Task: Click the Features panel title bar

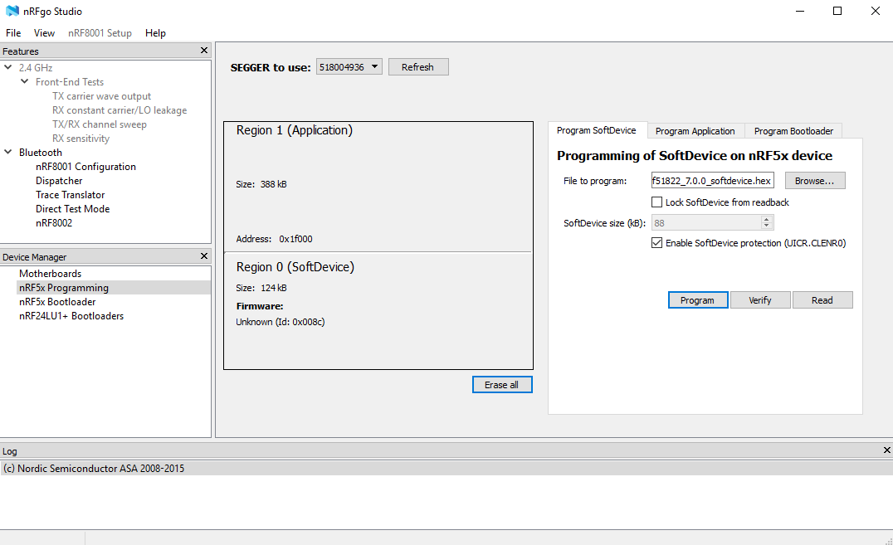Action: point(106,51)
